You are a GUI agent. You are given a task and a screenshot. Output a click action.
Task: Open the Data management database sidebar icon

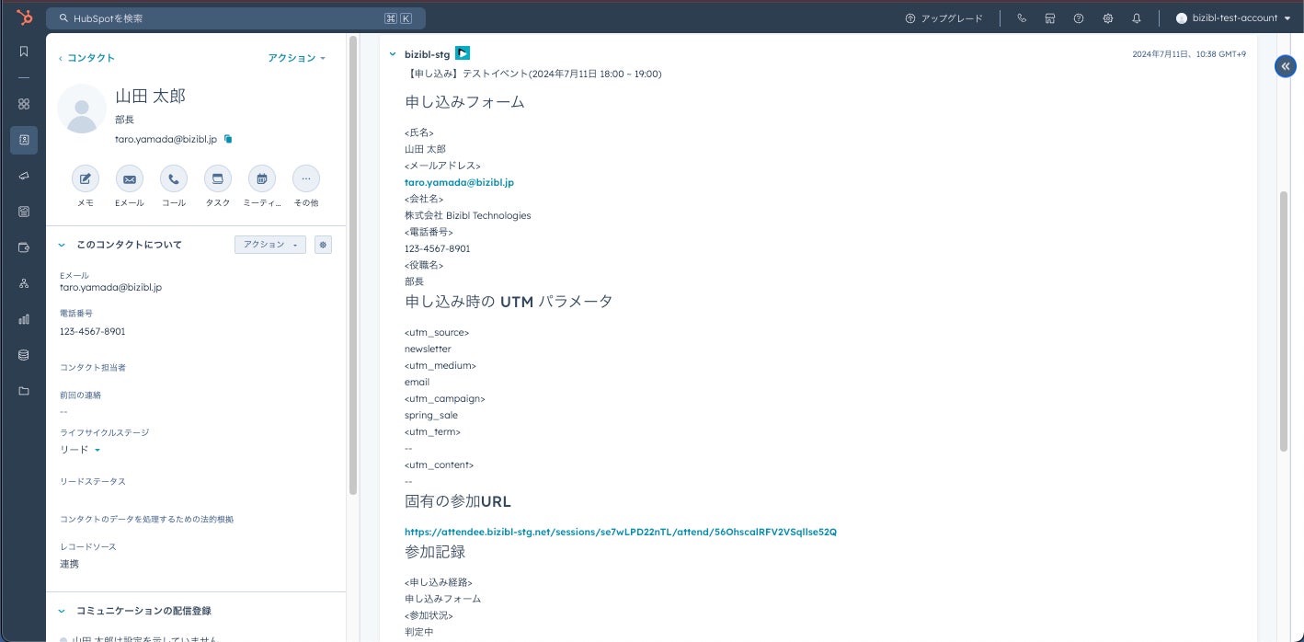point(24,355)
